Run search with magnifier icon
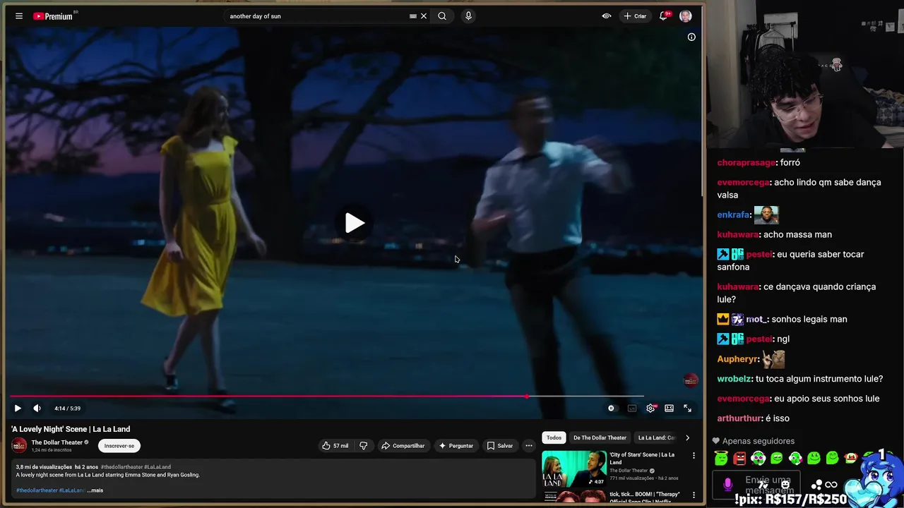The height and width of the screenshot is (508, 904). (442, 16)
